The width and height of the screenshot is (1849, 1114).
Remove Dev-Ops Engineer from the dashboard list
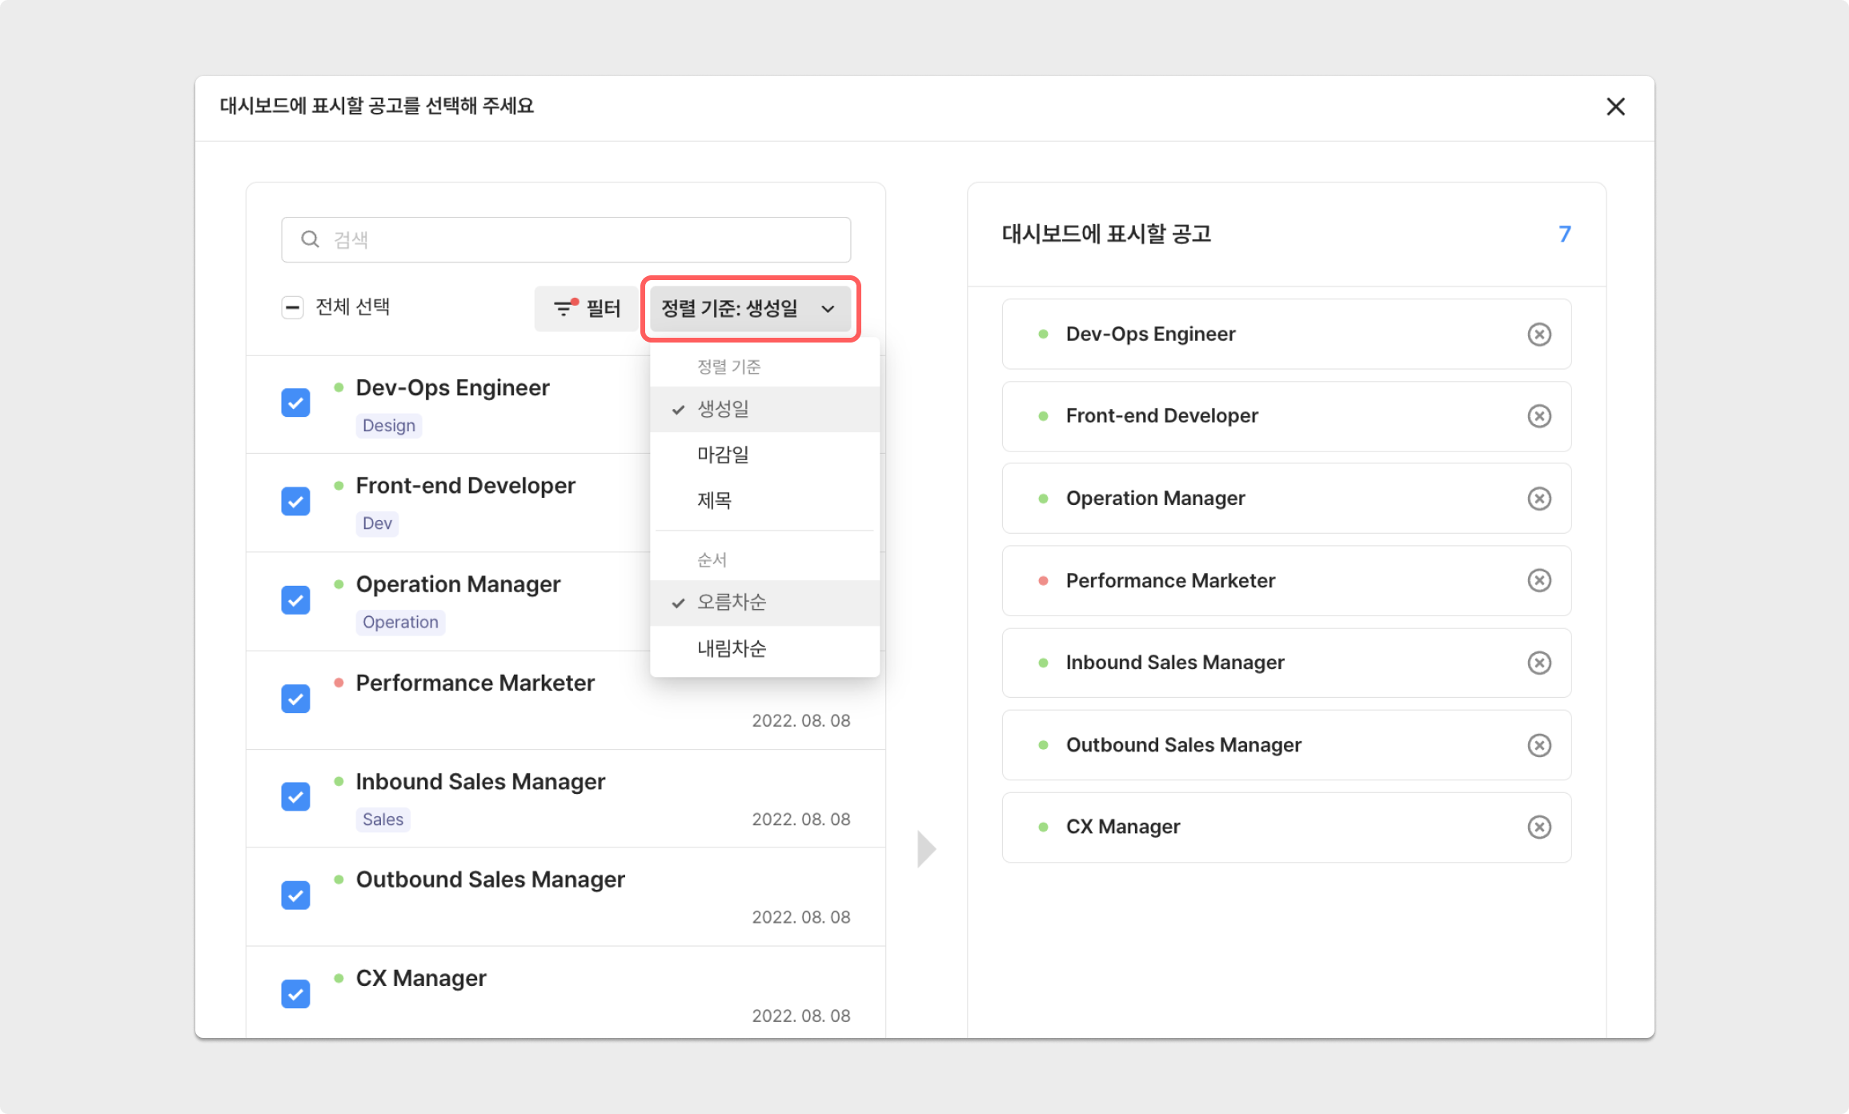coord(1538,335)
